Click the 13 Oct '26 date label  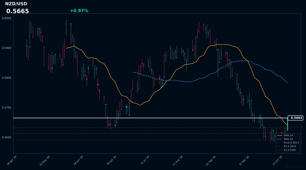(277, 161)
